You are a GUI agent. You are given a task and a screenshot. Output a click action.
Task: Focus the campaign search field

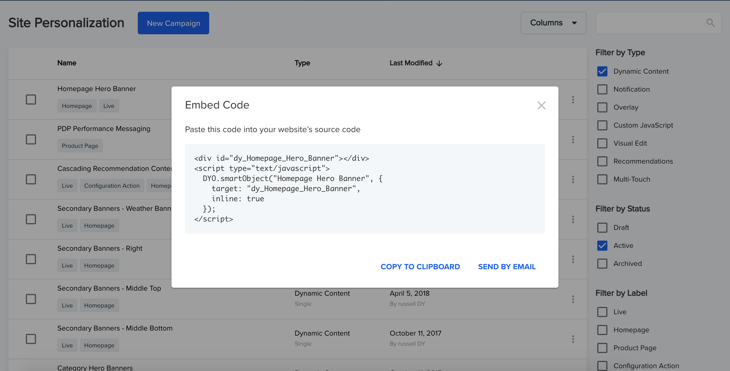click(658, 23)
